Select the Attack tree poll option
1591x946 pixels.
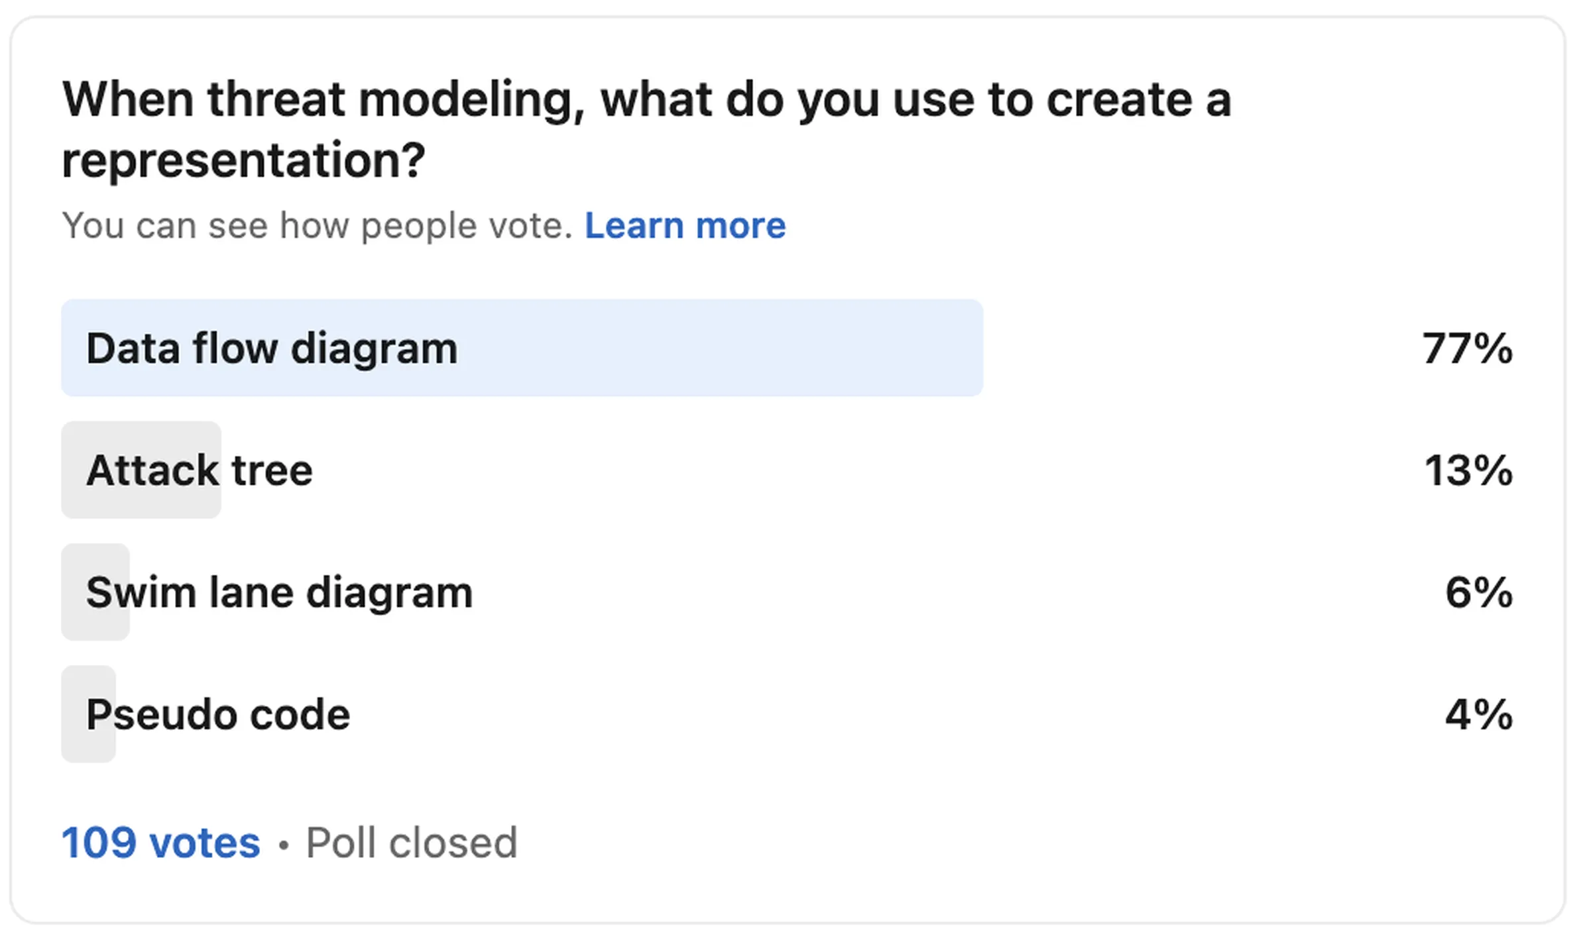[200, 470]
